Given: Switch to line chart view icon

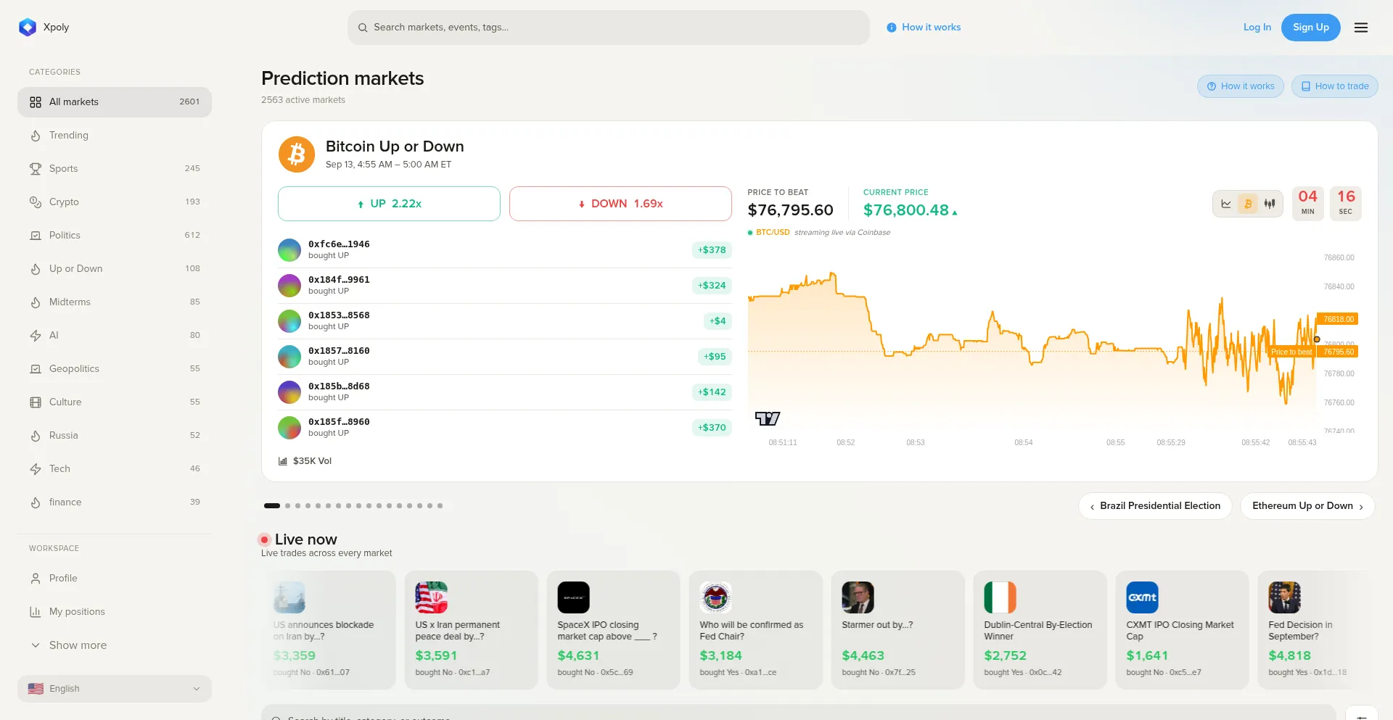Looking at the screenshot, I should point(1226,204).
